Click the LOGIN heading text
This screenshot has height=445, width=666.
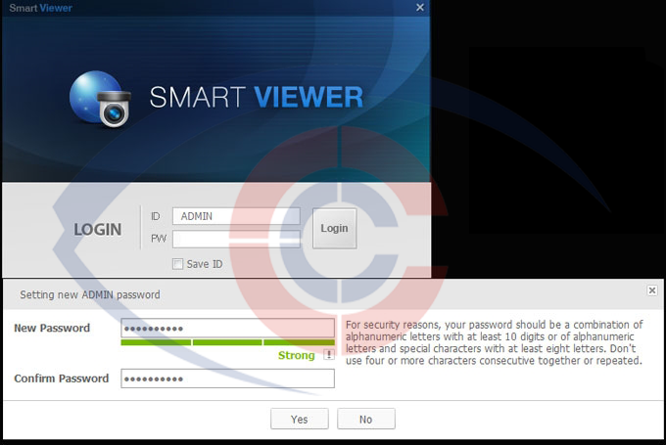[98, 230]
